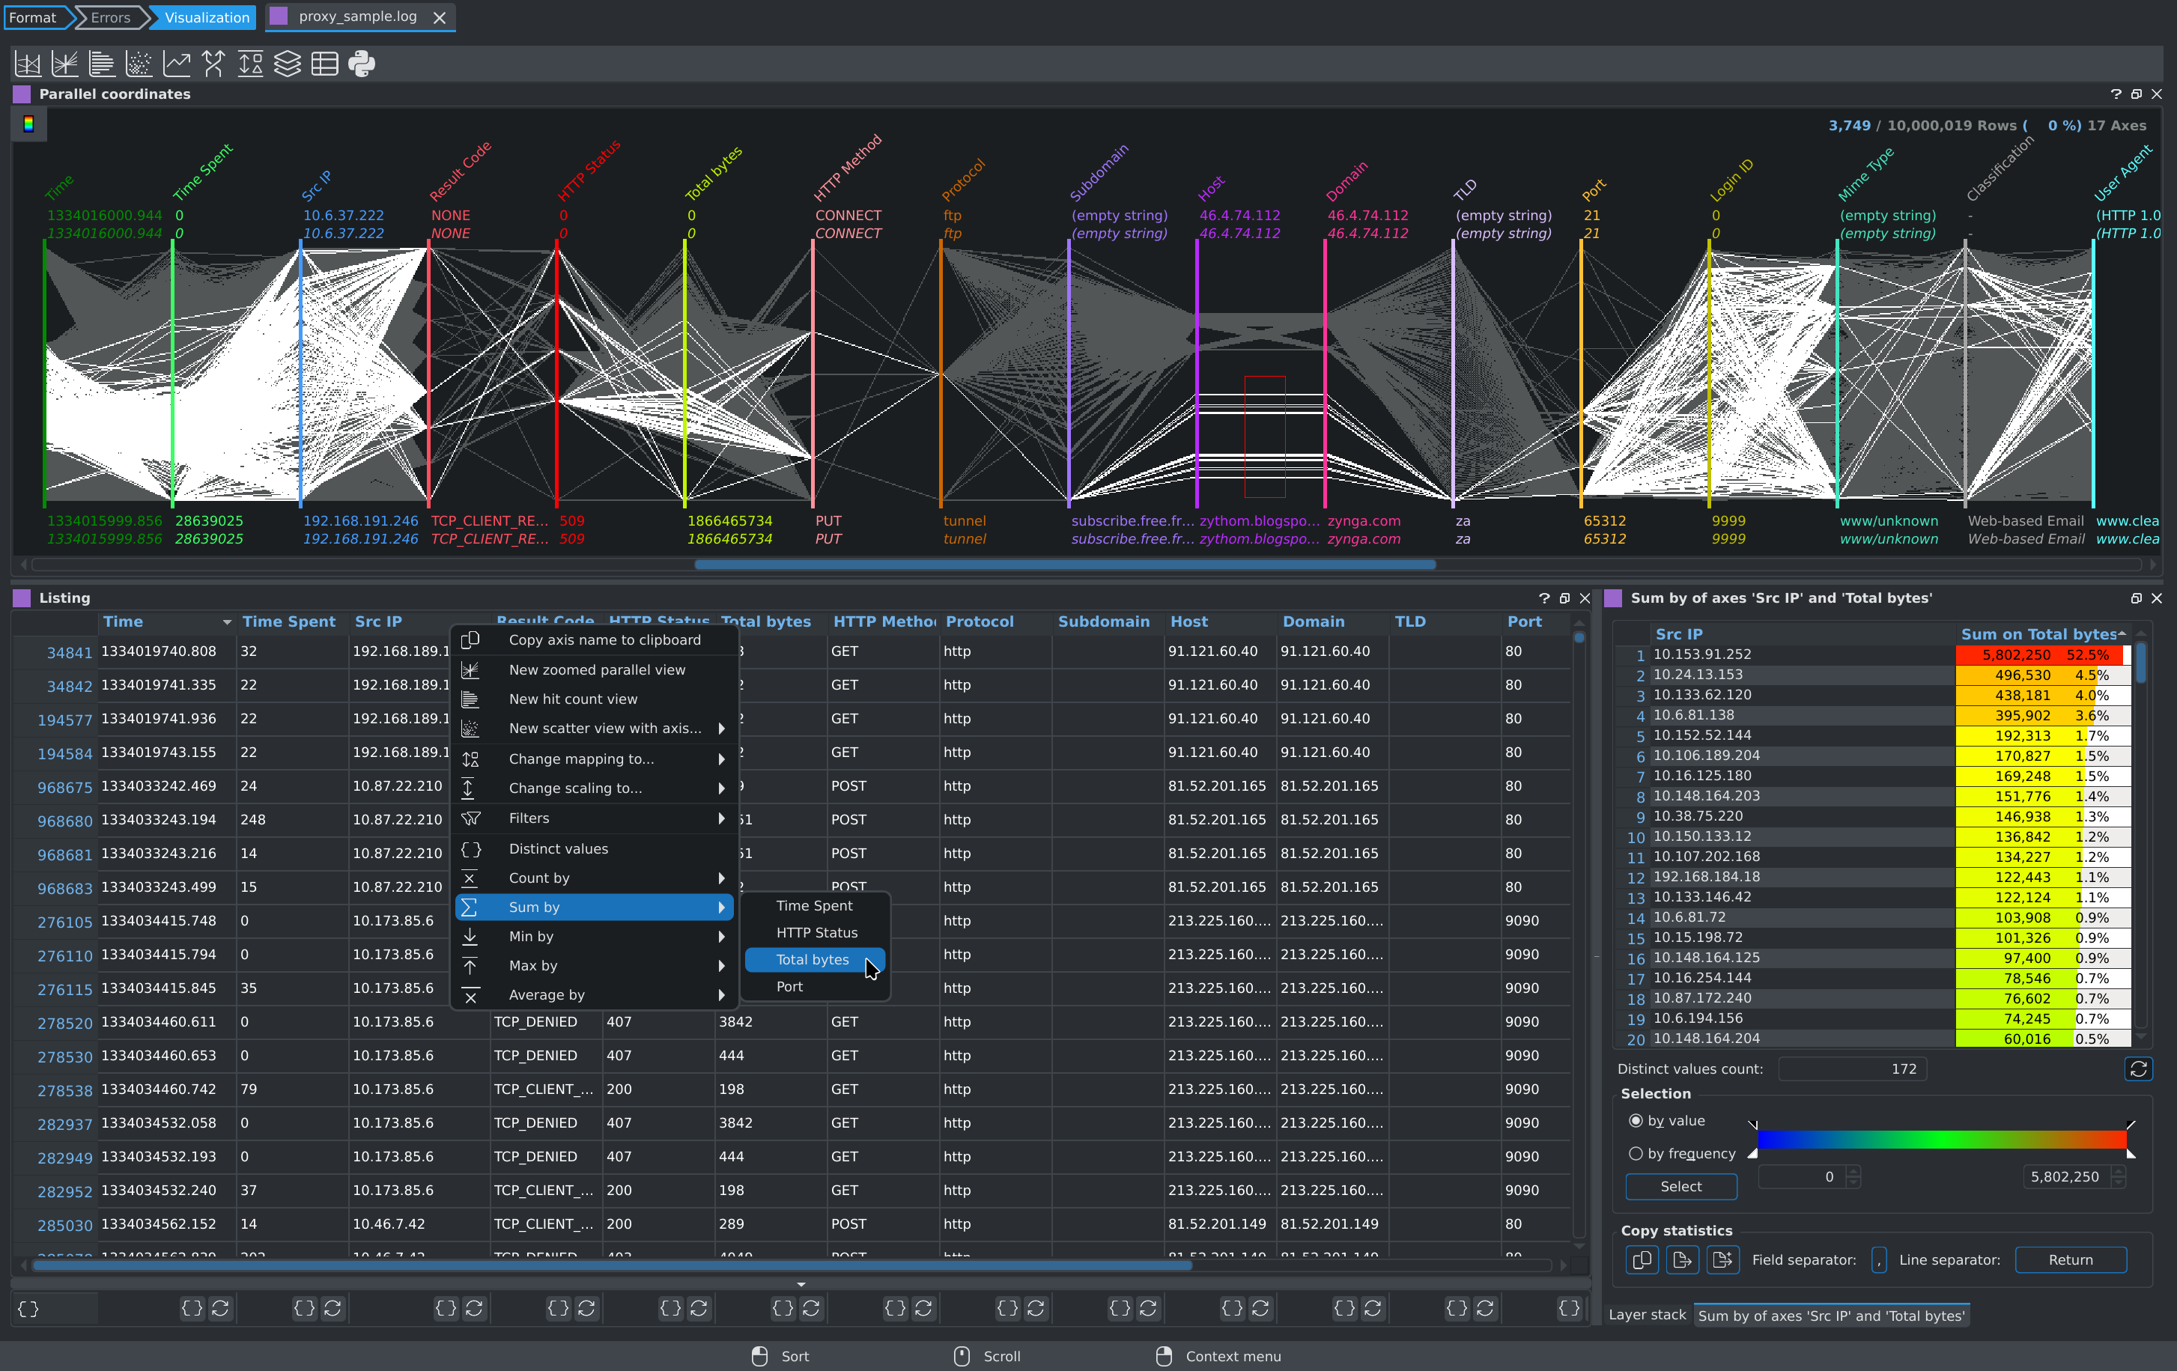Click the Python scripting toolbar icon
Viewport: 2177px width, 1371px height.
click(362, 63)
